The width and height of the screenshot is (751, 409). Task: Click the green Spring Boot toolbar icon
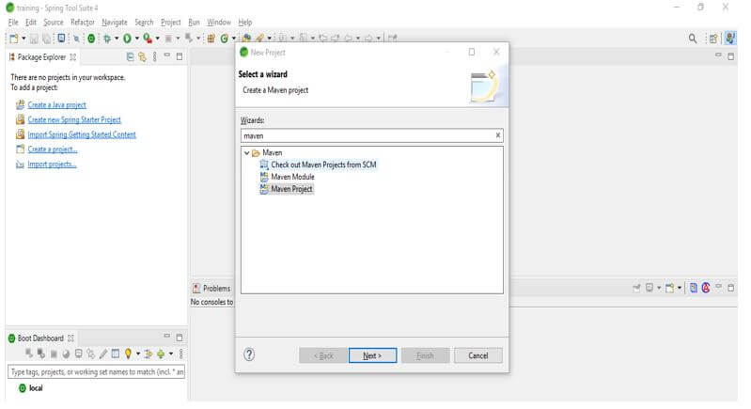pos(91,39)
